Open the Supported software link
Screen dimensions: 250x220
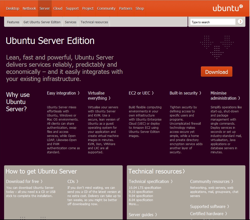[210, 206]
